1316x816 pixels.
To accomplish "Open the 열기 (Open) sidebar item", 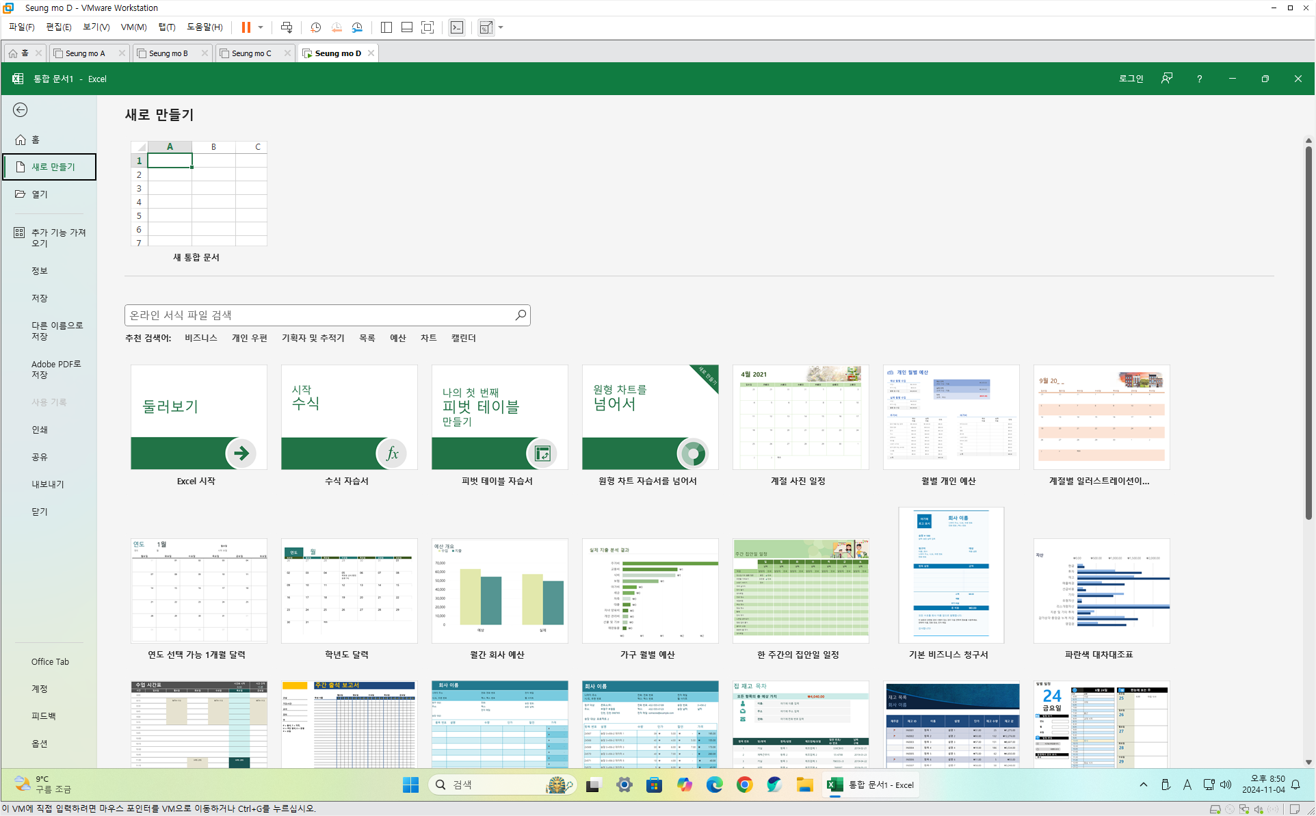I will (x=40, y=194).
